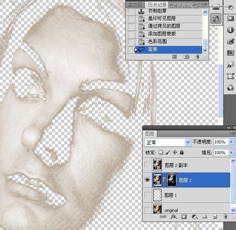
Task: Toggle lock all padlock icon
Action: click(x=182, y=152)
